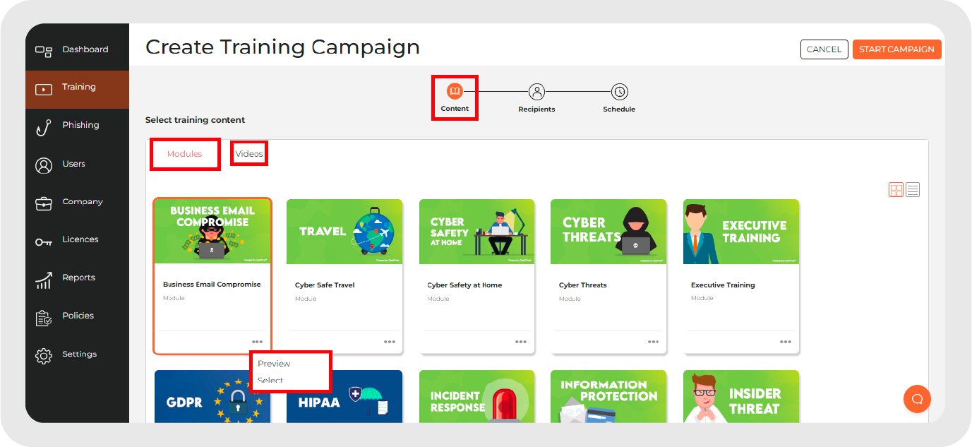Switch to the Videos tab

(248, 153)
